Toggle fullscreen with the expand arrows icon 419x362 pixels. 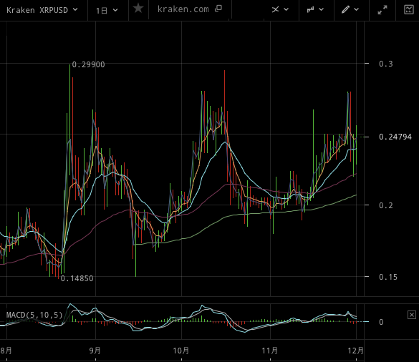(382, 10)
